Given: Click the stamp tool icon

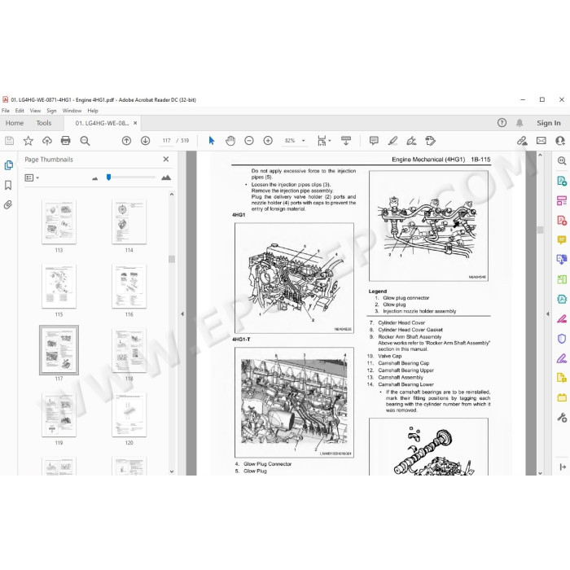Looking at the screenshot, I should [431, 141].
